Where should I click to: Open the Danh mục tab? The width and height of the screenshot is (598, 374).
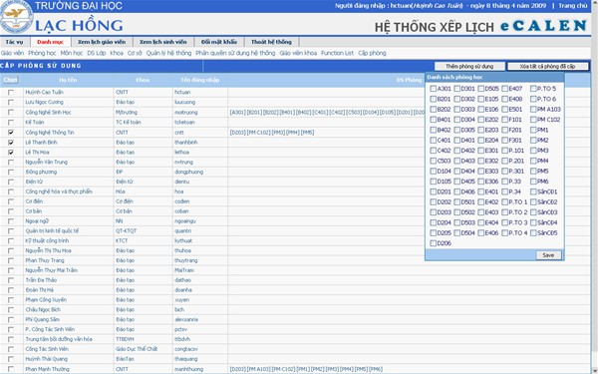(51, 42)
